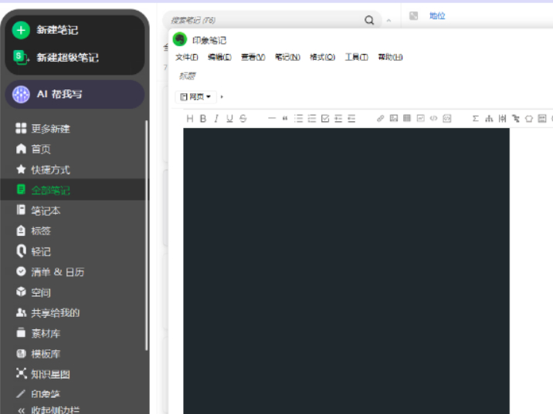Open 清单 & 日历 in the sidebar
Image resolution: width=553 pixels, height=414 pixels.
(x=49, y=272)
